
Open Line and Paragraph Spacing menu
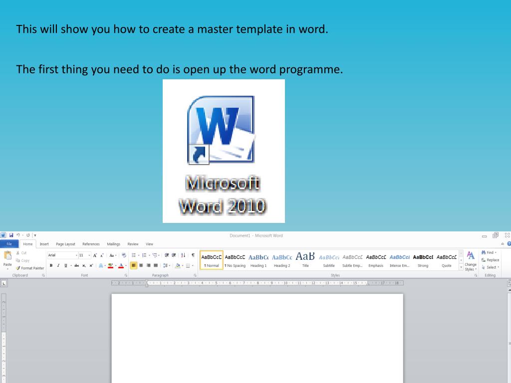166,265
